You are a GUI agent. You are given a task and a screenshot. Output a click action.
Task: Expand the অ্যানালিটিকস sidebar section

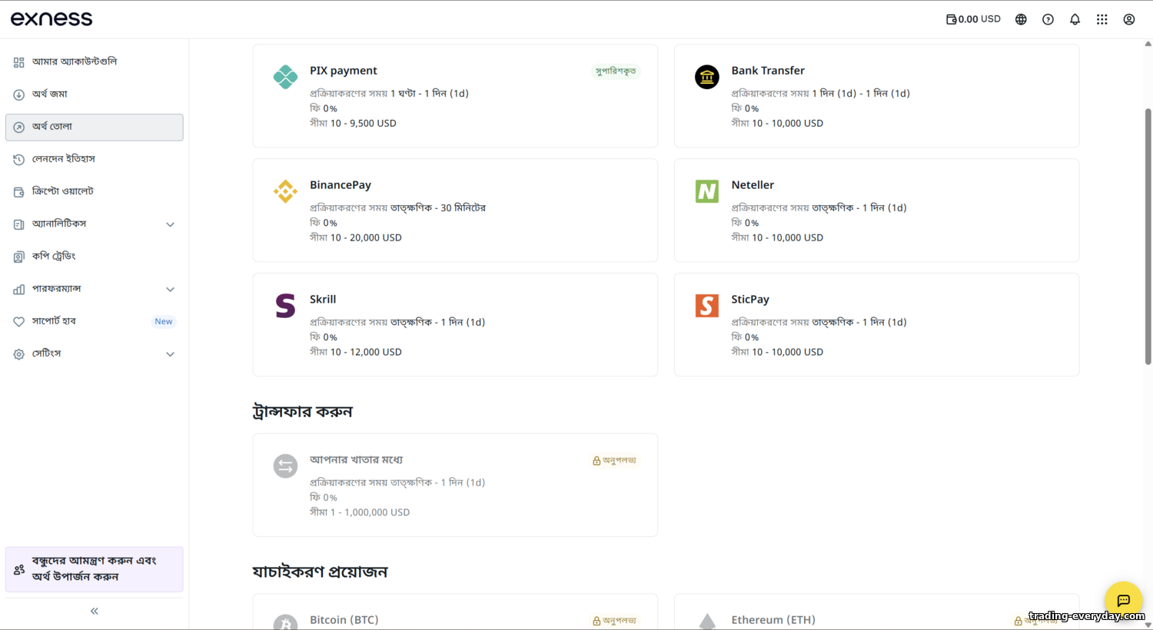(x=94, y=224)
